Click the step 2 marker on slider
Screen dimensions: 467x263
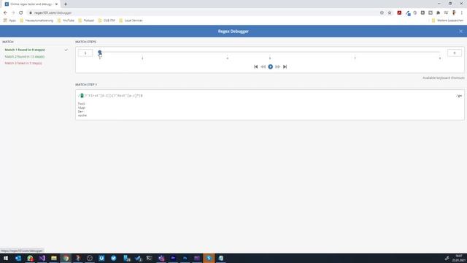pos(142,58)
